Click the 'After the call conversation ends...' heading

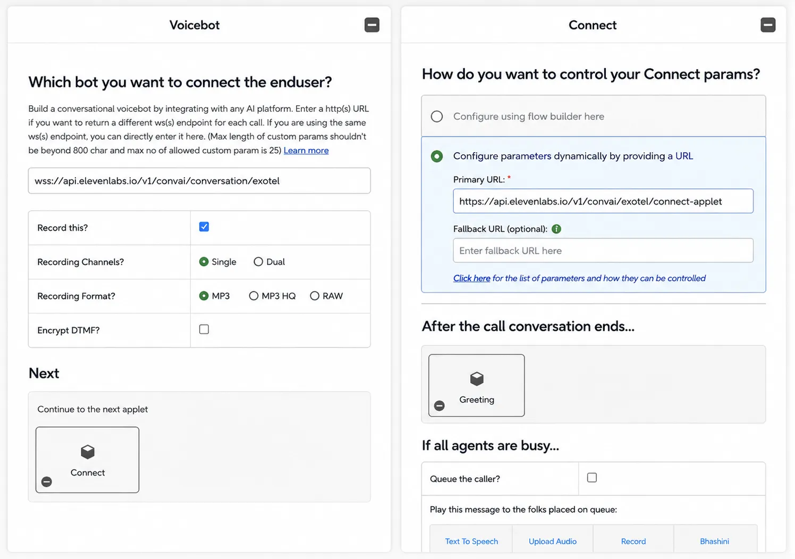(x=528, y=326)
